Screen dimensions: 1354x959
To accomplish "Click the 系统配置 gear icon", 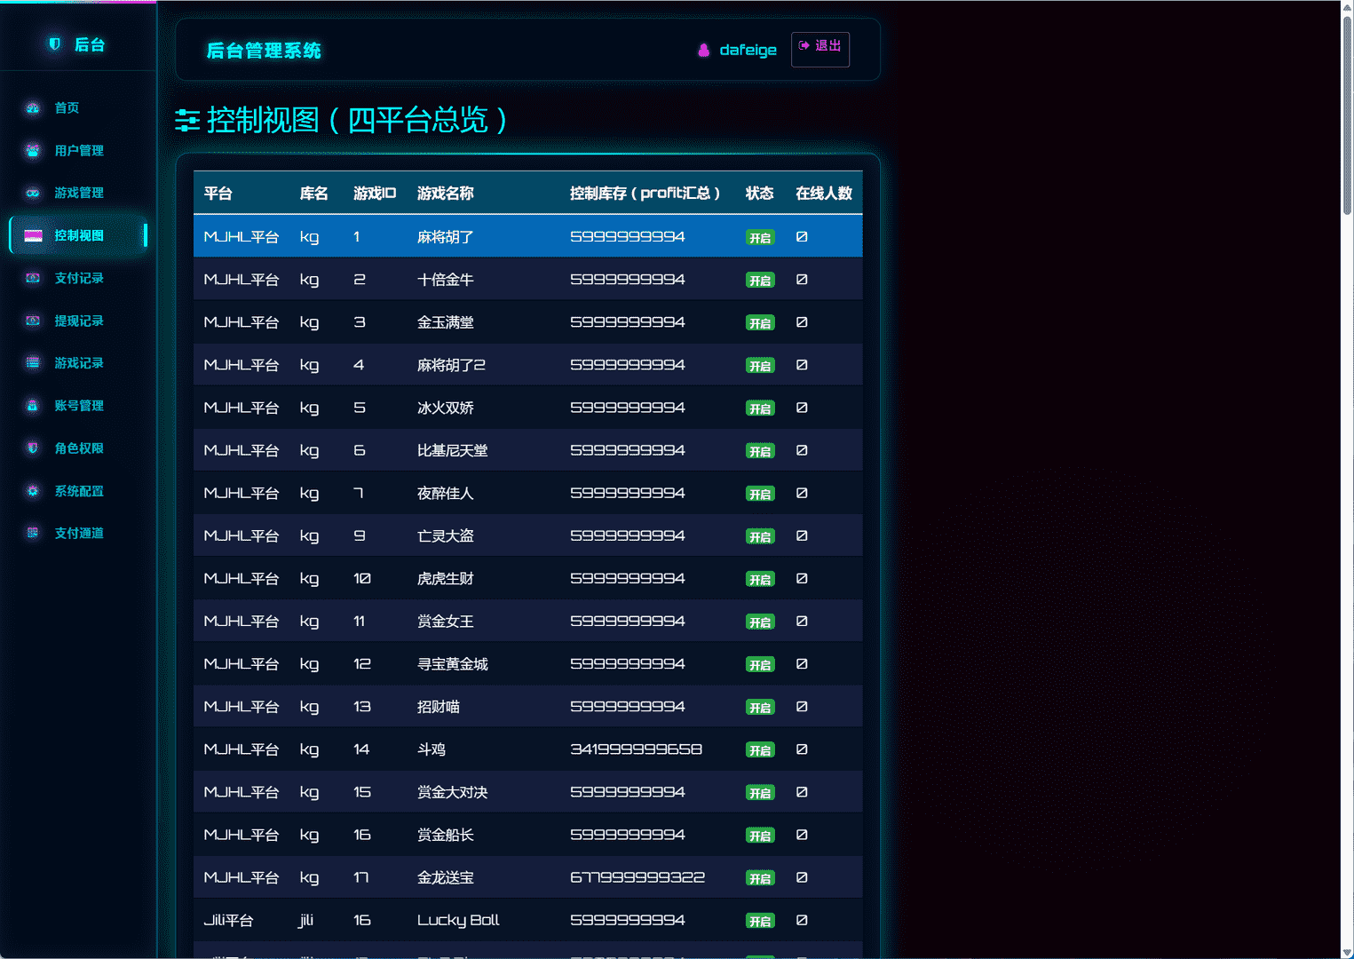I will click(33, 491).
